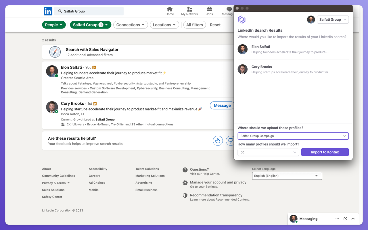Click the thumbs up feedback icon

point(218,141)
